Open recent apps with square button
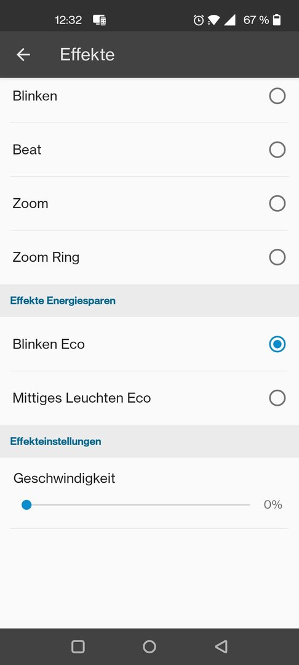 click(78, 647)
